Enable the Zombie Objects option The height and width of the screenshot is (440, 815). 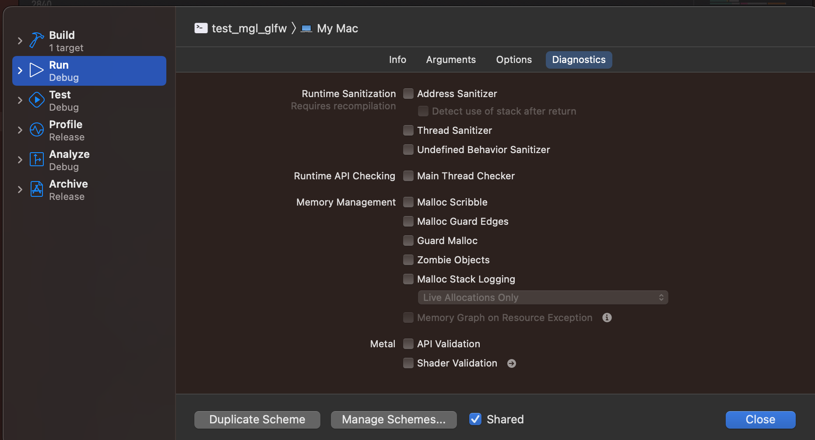408,259
